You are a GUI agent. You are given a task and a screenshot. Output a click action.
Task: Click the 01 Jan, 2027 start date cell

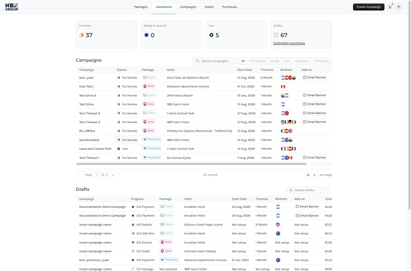(240, 260)
